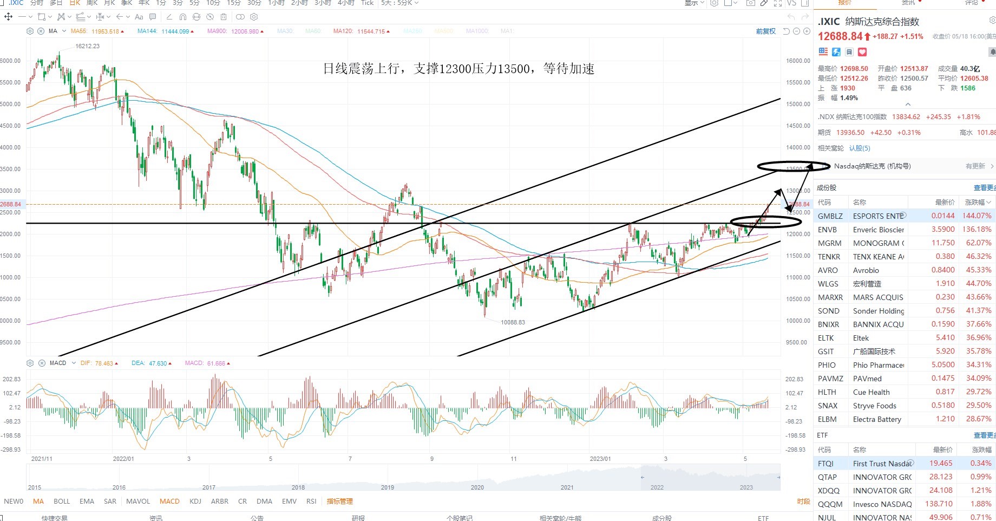Redo last drawing action
Image resolution: width=996 pixels, height=521 pixels.
(805, 17)
